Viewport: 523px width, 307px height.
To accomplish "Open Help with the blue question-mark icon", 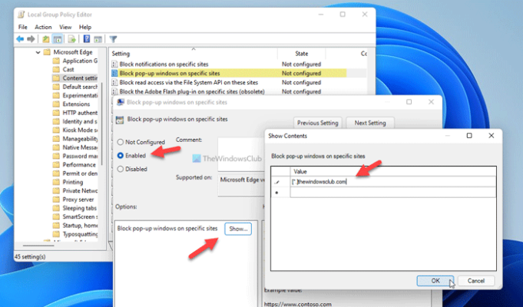I will coord(86,39).
